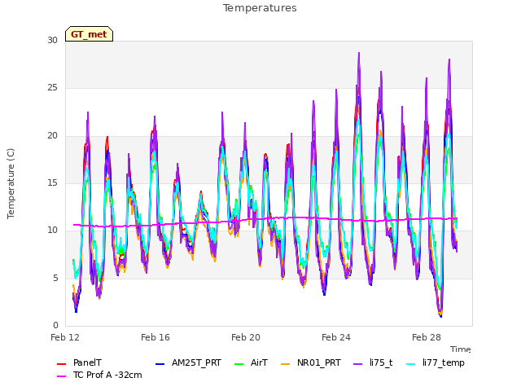
Task: Click the Time axis label
Action: pyautogui.click(x=461, y=349)
